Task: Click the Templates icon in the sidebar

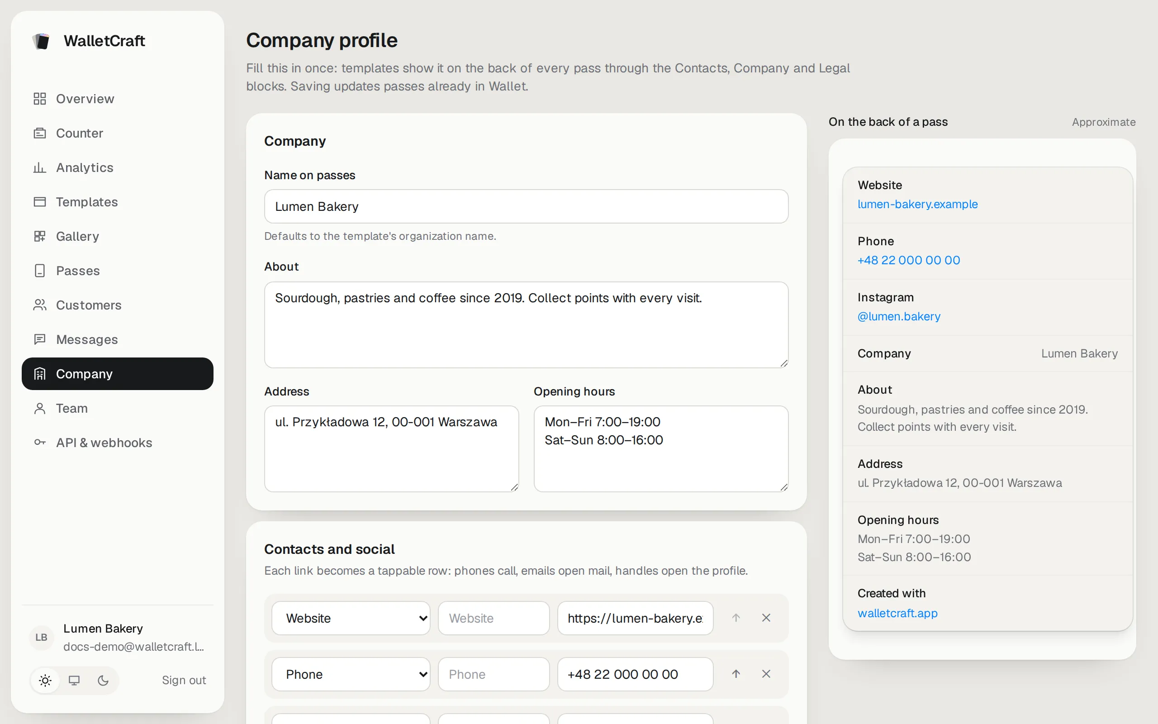Action: 40,202
